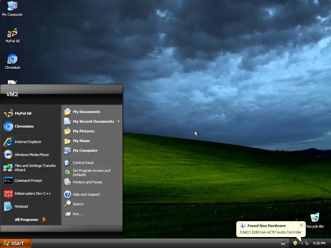Open Search from the Start menu
331x248 pixels.
[x=92, y=204]
